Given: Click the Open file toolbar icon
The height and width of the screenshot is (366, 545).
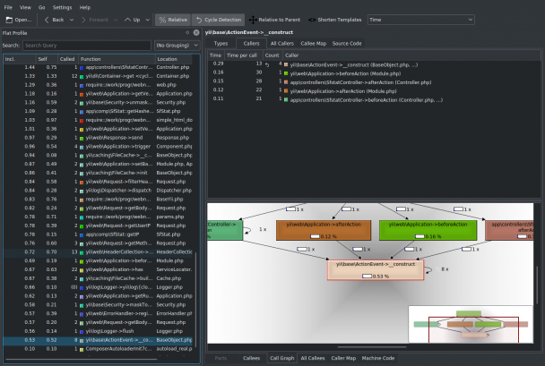Looking at the screenshot, I should pyautogui.click(x=9, y=20).
